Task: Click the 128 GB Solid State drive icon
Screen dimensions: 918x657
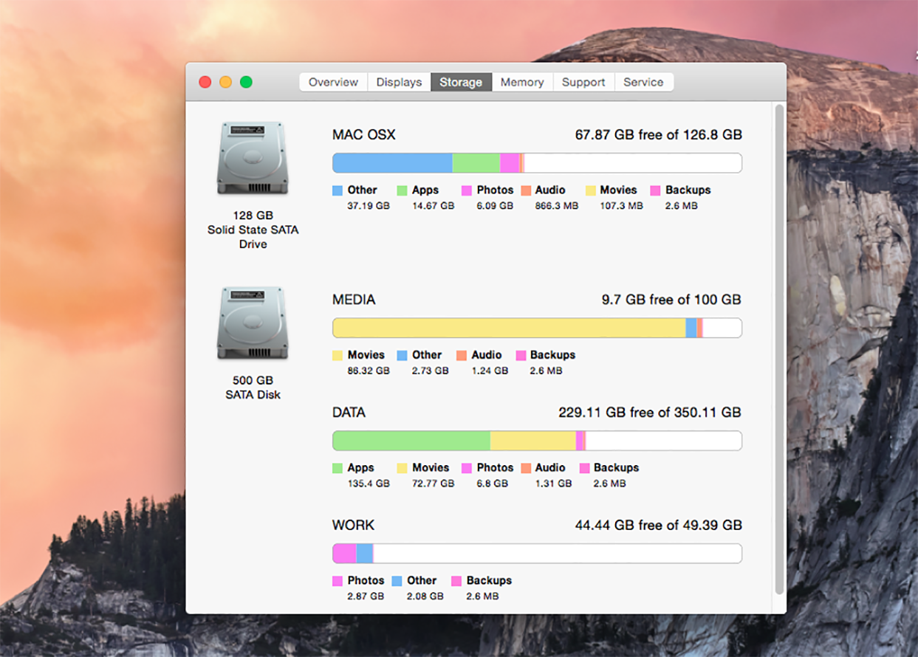Action: [x=253, y=158]
